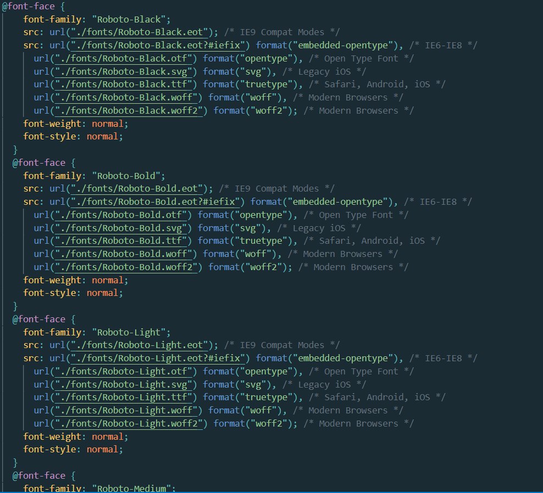Click format("embedded-opentype") in Roboto-Black block
The image size is (543, 493).
[x=327, y=46]
